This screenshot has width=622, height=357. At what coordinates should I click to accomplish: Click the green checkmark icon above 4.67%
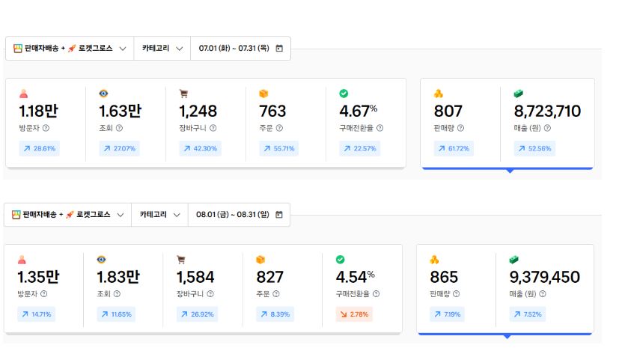pyautogui.click(x=344, y=94)
